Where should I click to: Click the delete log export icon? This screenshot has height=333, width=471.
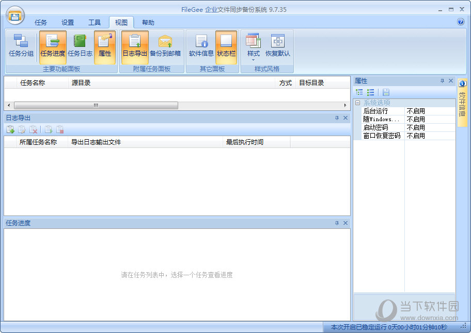pos(33,129)
